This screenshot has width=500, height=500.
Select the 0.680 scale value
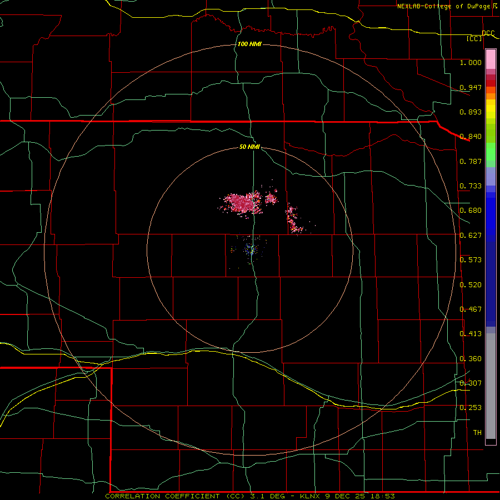tap(471, 211)
